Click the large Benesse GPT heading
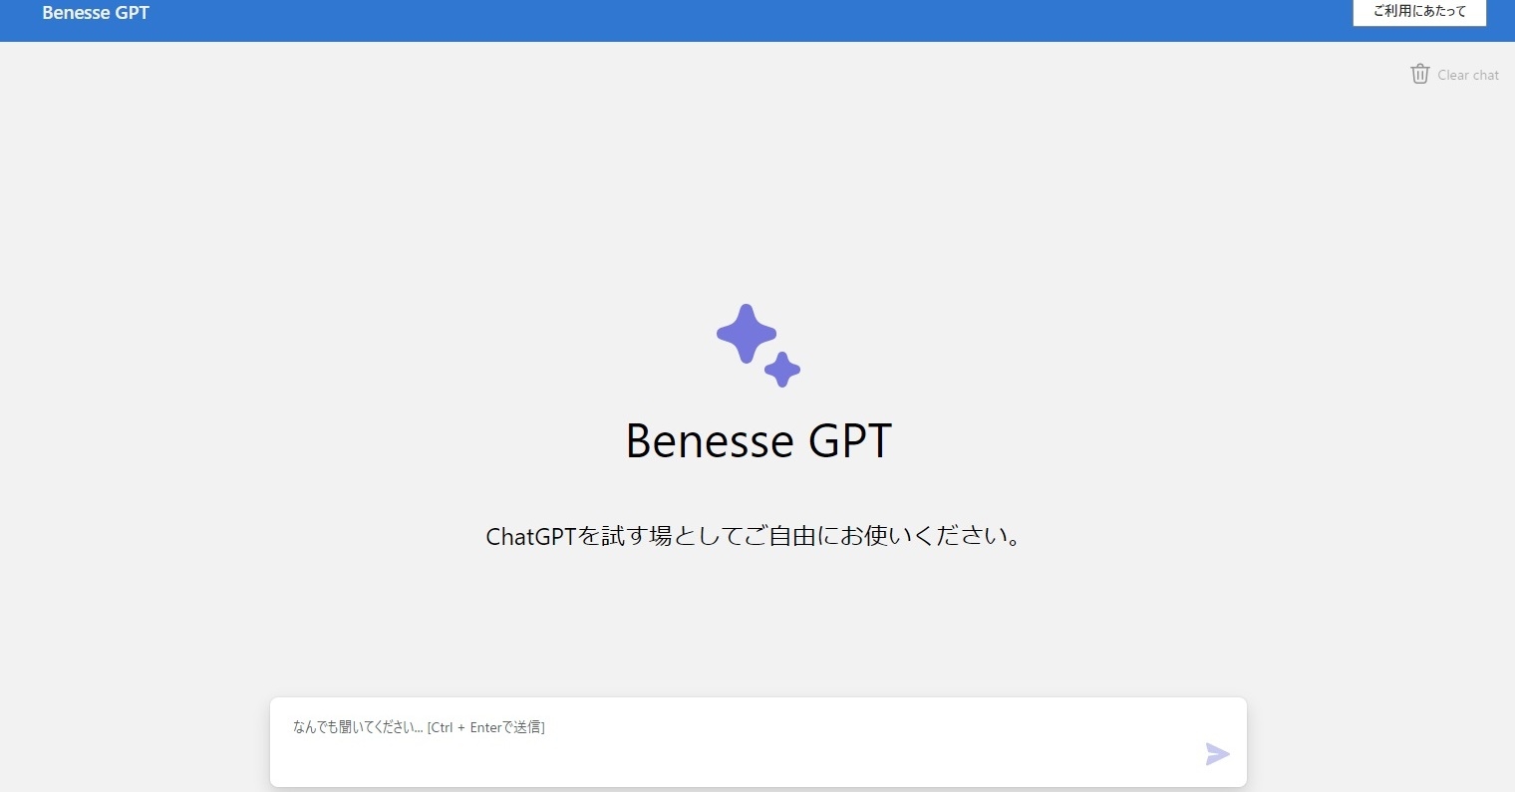The image size is (1515, 792). coord(758,440)
